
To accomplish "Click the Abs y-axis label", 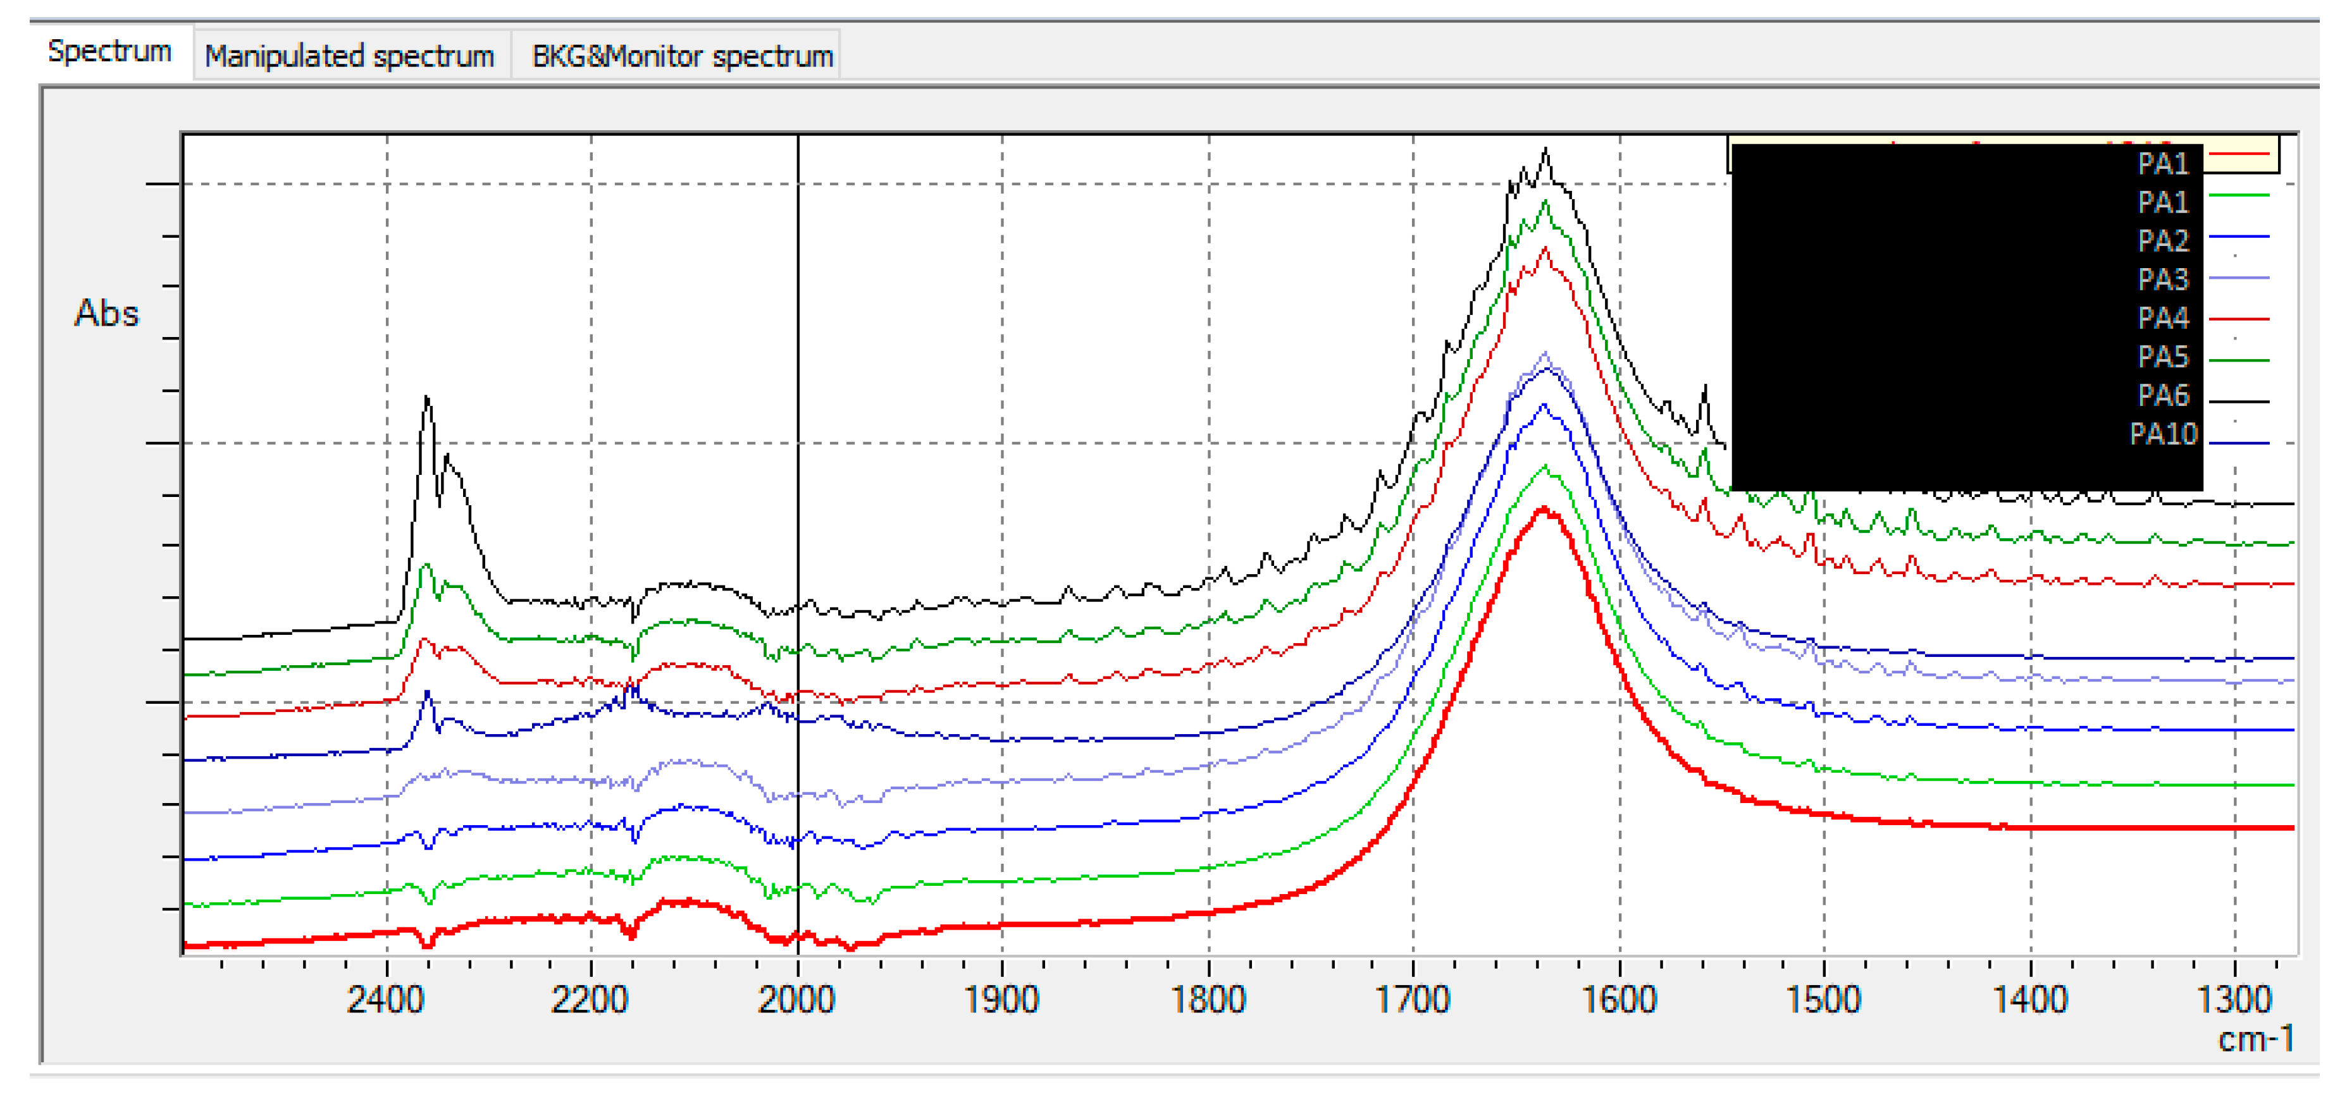I will click(x=107, y=314).
